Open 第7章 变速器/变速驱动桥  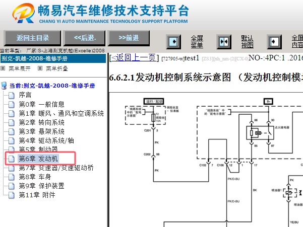[x=56, y=168]
